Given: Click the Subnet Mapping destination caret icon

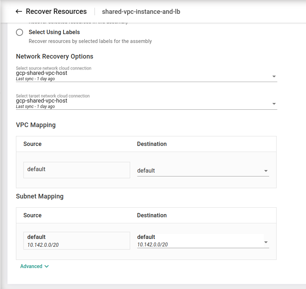Looking at the screenshot, I should tap(266, 242).
